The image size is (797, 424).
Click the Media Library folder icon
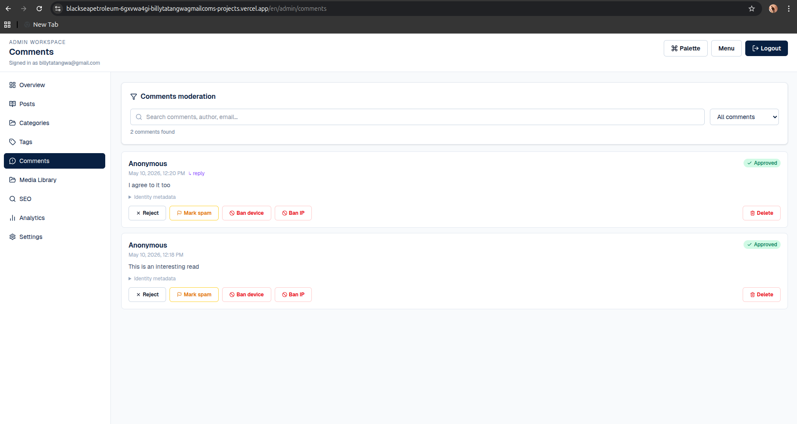[13, 180]
